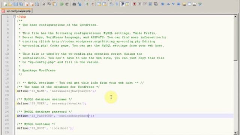Image resolution: width=240 pixels, height=135 pixels.
Task: Click the plugin folder icon near toolbar end
Action: [184, 4]
